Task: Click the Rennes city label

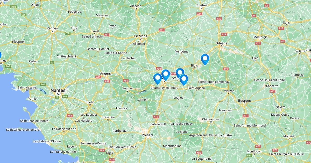Action: [x=52, y=28]
